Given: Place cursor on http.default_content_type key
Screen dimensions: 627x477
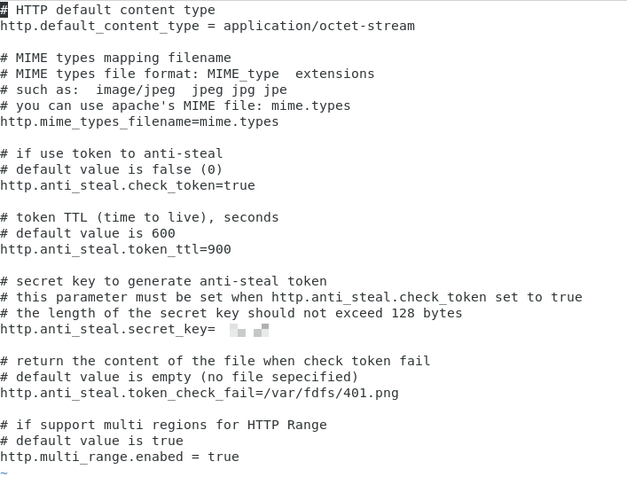Looking at the screenshot, I should point(99,26).
